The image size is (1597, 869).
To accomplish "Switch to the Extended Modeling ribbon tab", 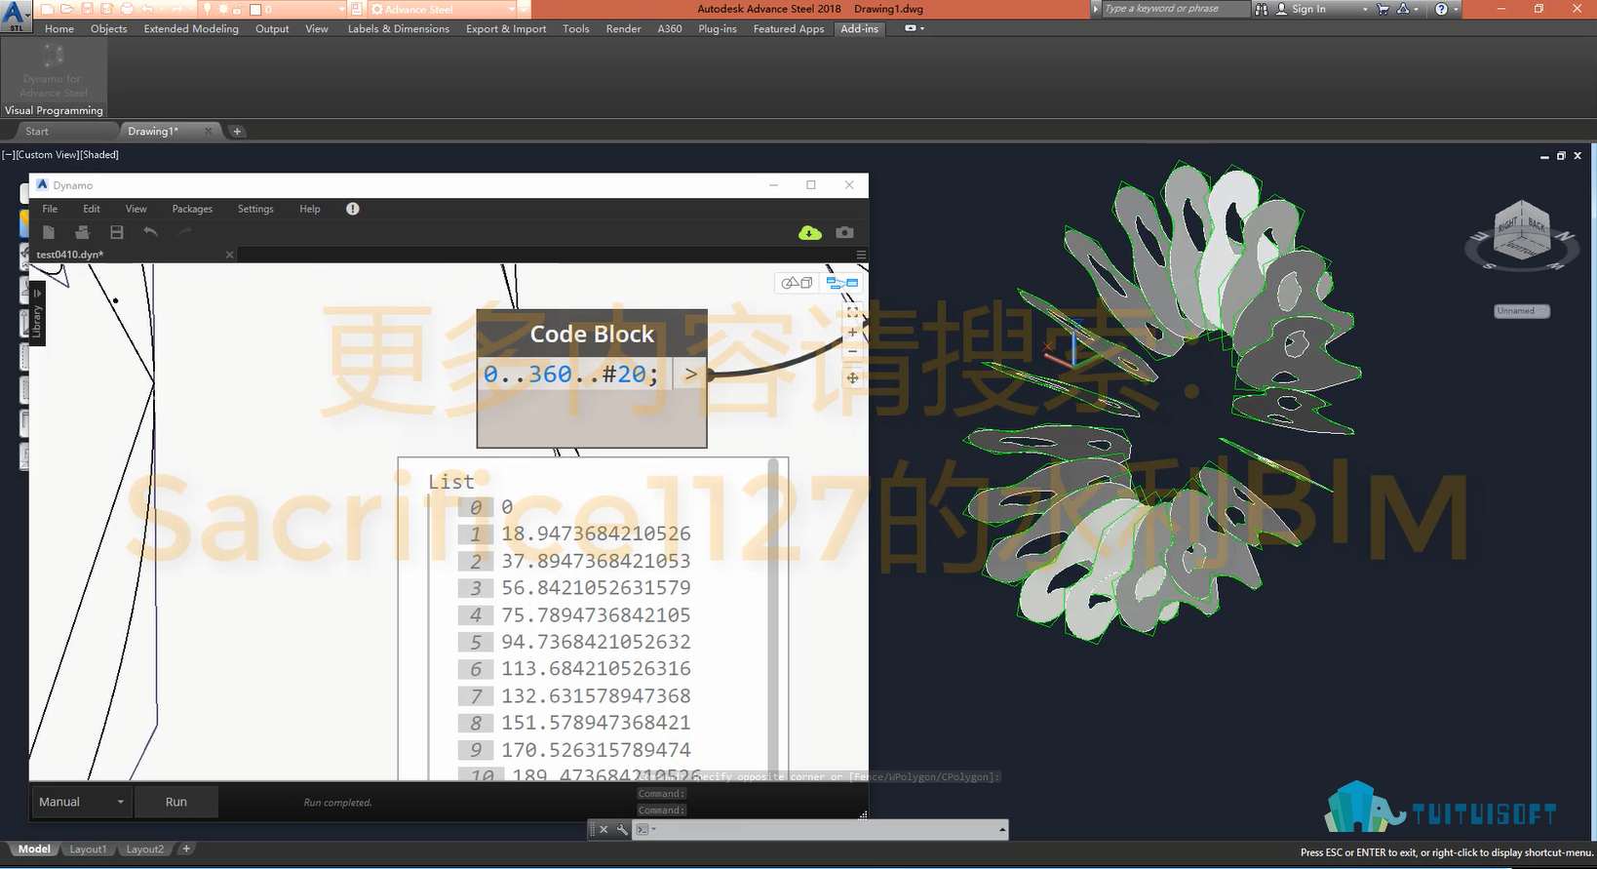I will [x=191, y=29].
